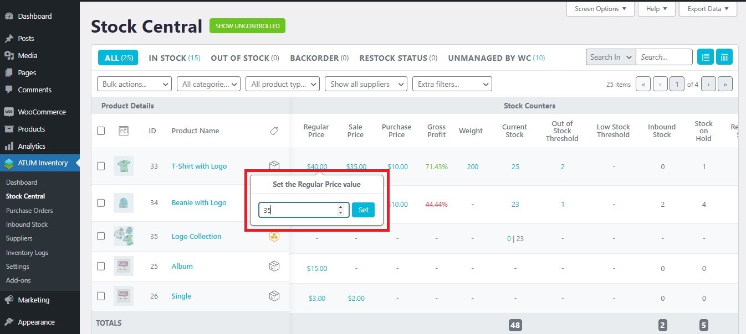Go to first page pagination arrow
The width and height of the screenshot is (746, 334).
pyautogui.click(x=643, y=85)
